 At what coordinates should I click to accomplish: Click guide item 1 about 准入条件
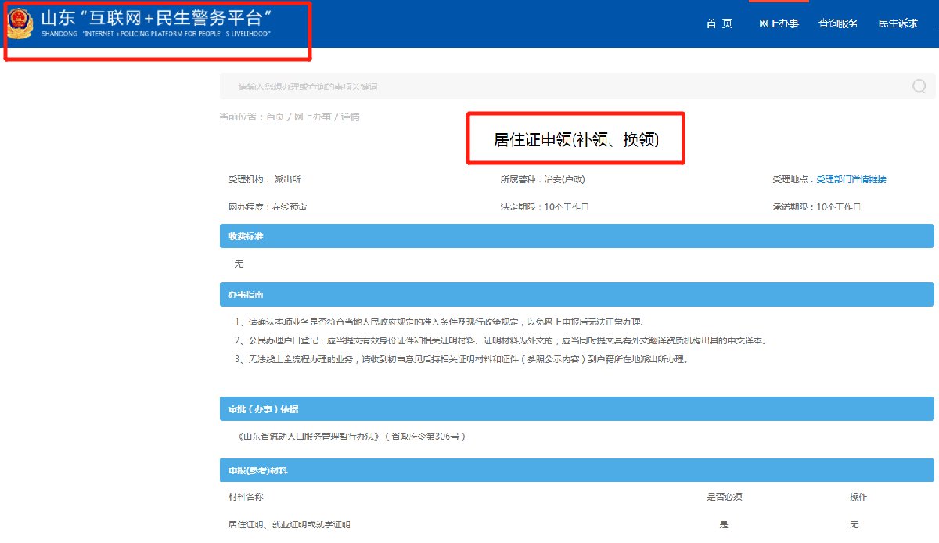tap(439, 322)
